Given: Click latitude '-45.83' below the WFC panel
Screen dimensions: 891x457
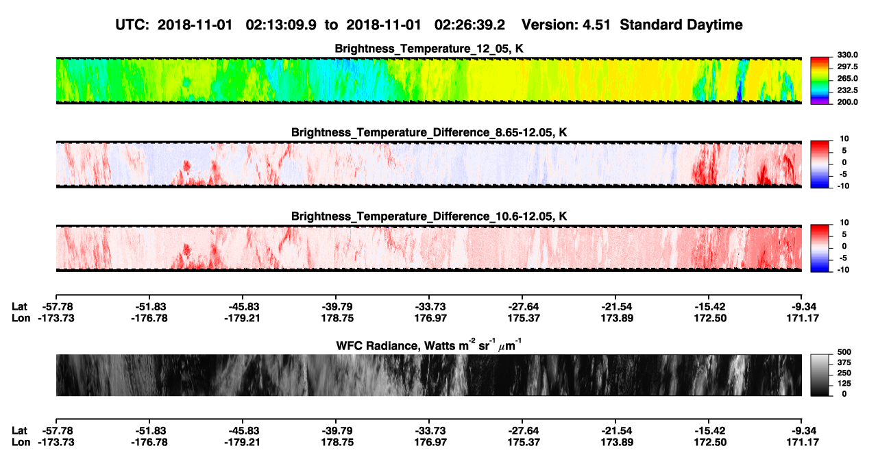Looking at the screenshot, I should [243, 430].
